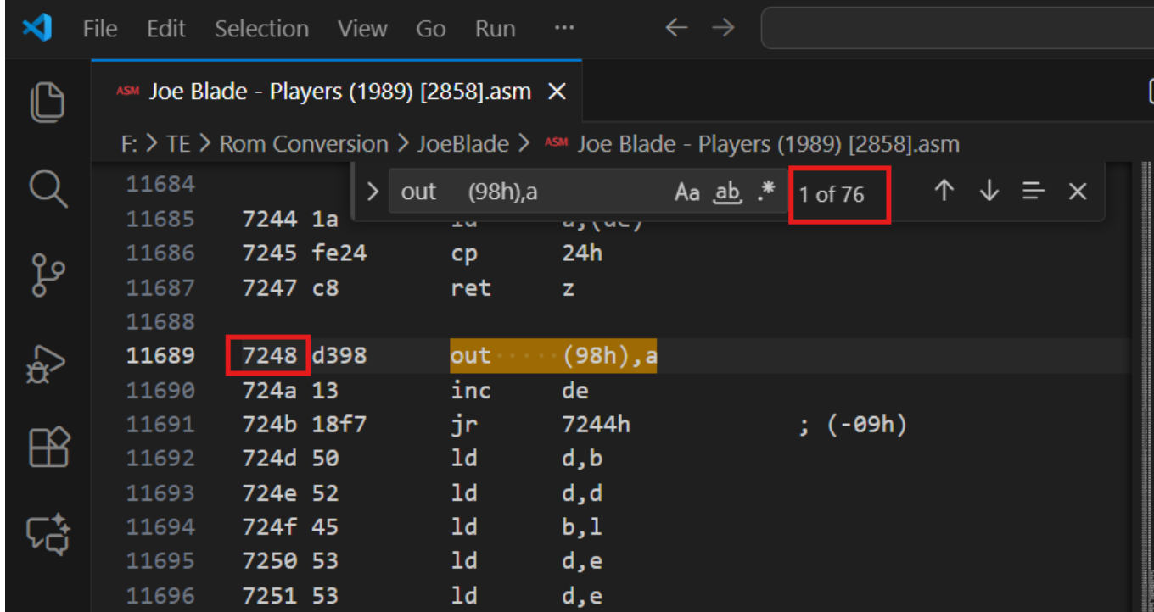Click the fe24 opcode bytes
Screen dimensions: 1154x612
(339, 253)
